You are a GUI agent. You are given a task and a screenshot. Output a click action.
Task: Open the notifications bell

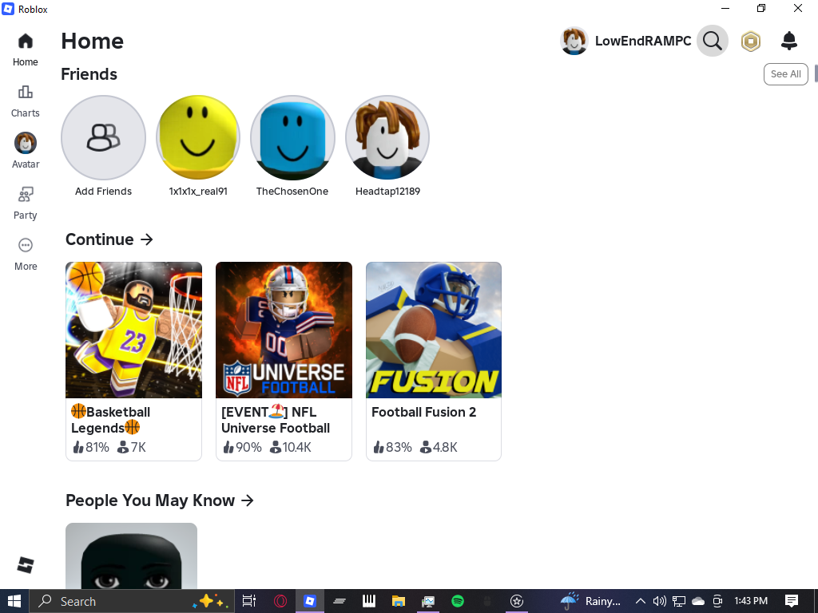point(788,41)
